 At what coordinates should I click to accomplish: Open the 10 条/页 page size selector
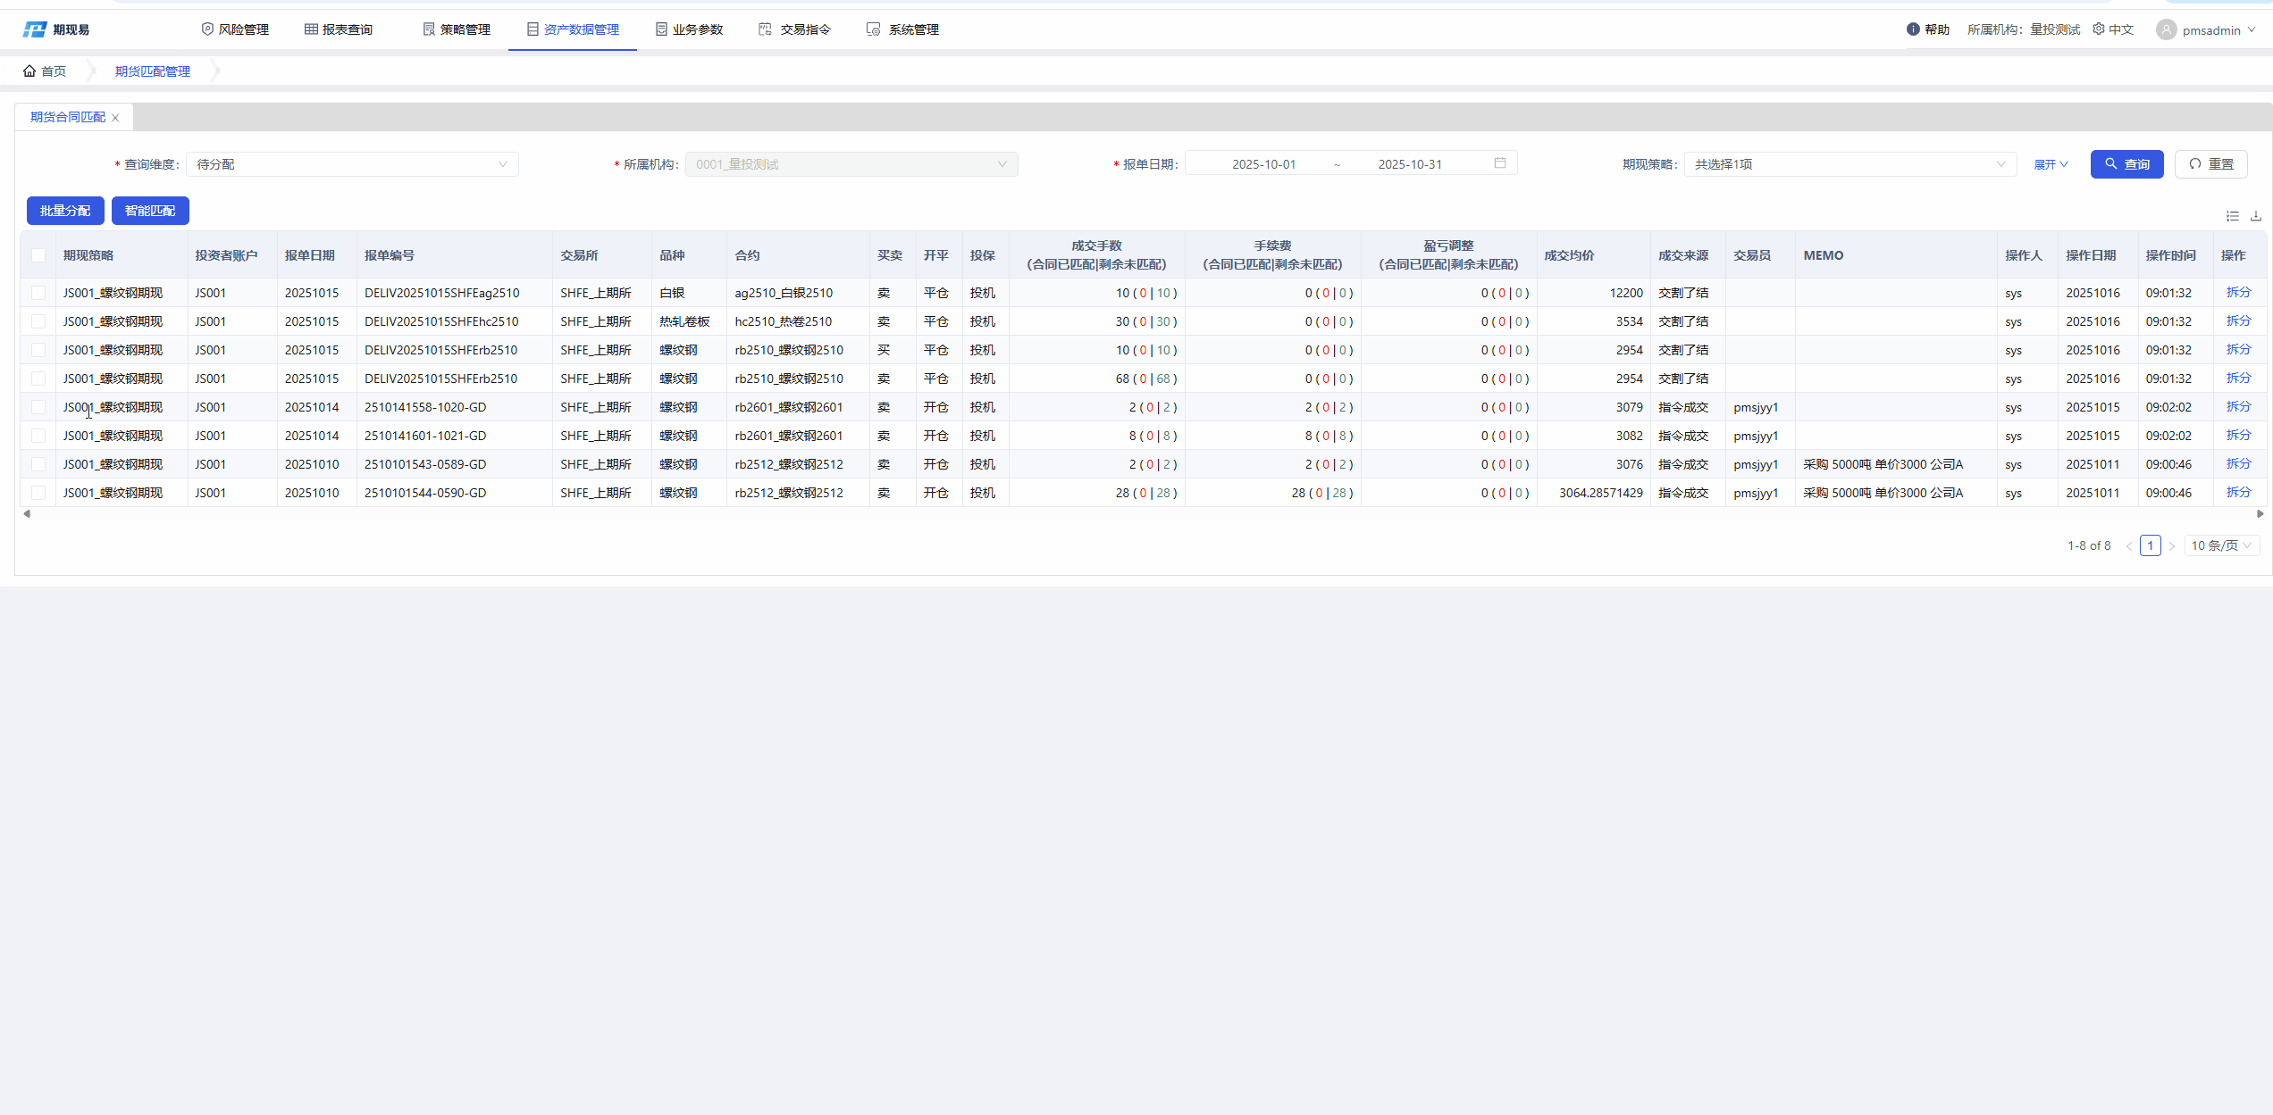2220,545
